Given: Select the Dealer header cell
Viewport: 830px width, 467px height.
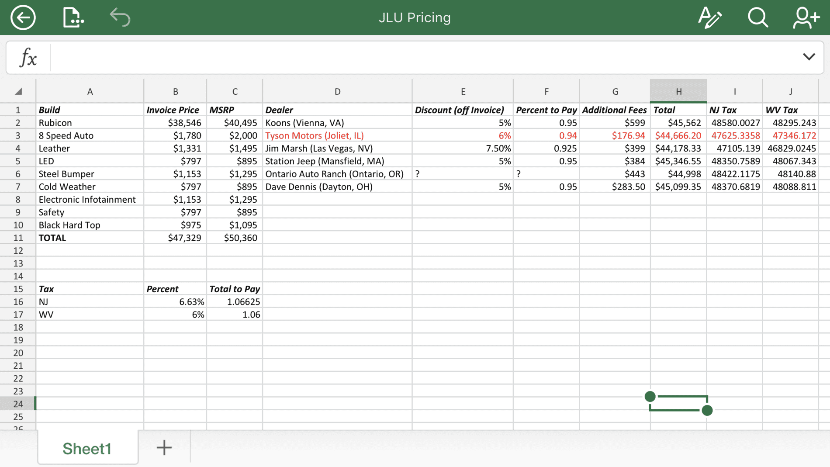Looking at the screenshot, I should pos(337,110).
